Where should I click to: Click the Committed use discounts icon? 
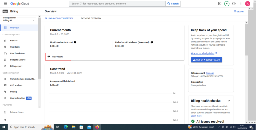5,79
